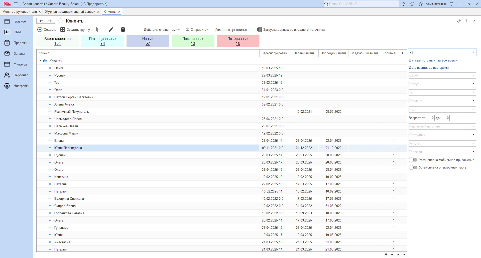The image size is (481, 258).
Task: Open Персонал section in sidebar
Action: coord(17,75)
